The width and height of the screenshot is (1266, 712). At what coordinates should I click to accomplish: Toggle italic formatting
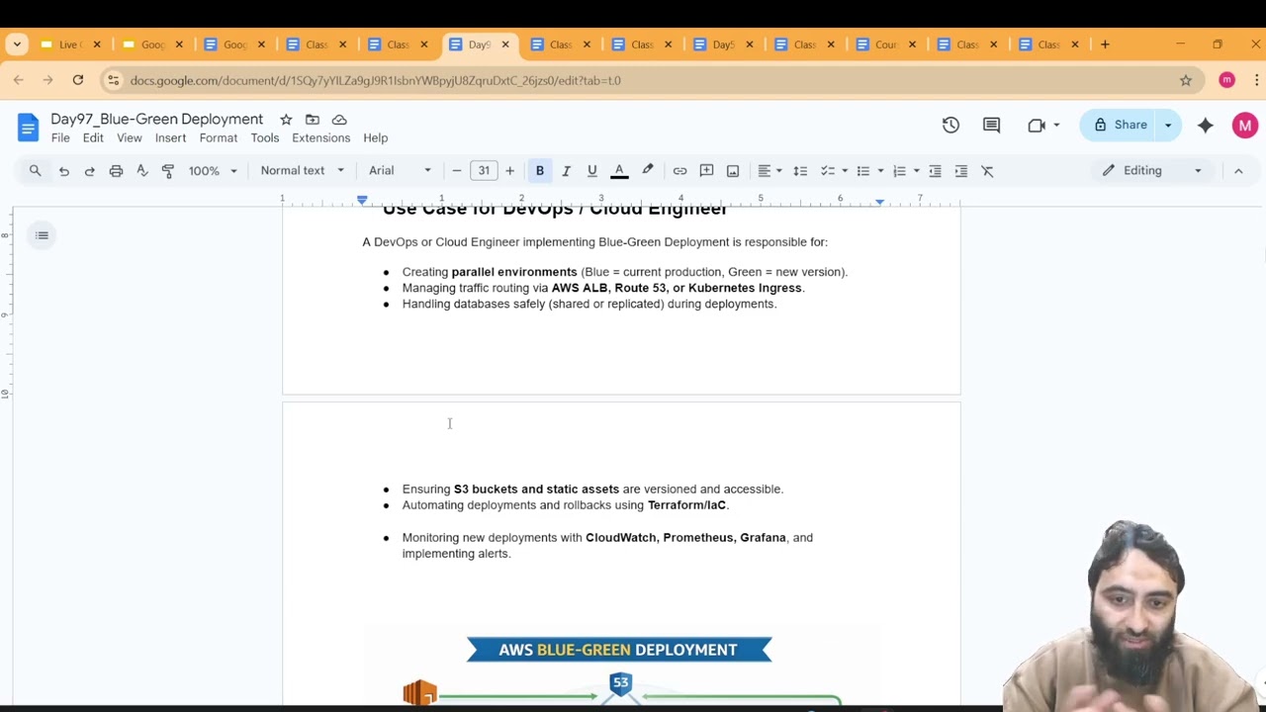(566, 171)
